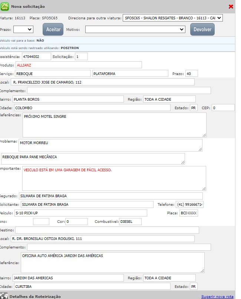This screenshot has height=299, width=241.
Task: Click the destination Estado field beside CURITIBA
Action: point(194,286)
